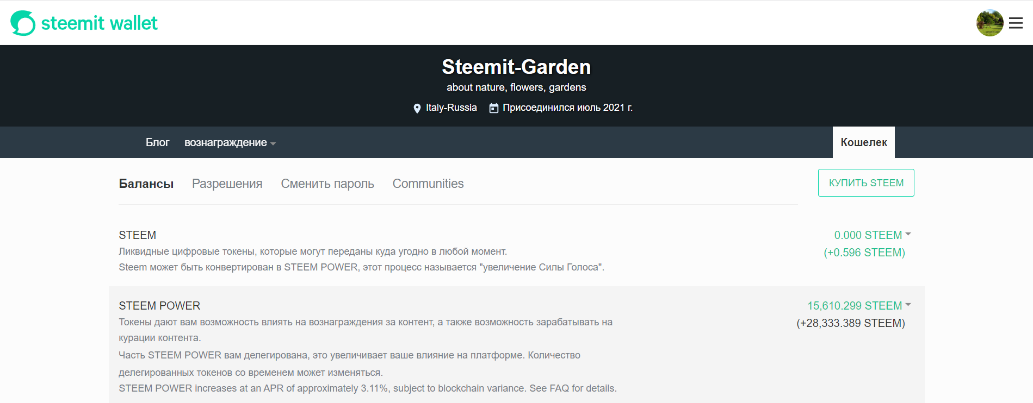
Task: Click the STEEM balance heading
Action: click(x=138, y=235)
